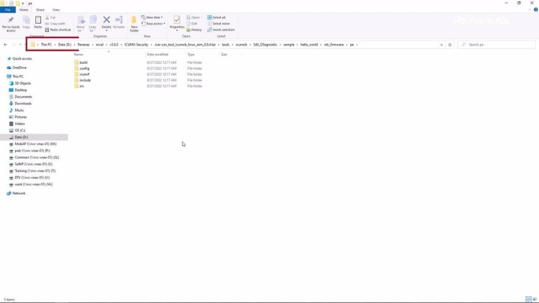Viewport: 539px width, 303px height.
Task: Switch to details view layout icon
Action: (529, 299)
